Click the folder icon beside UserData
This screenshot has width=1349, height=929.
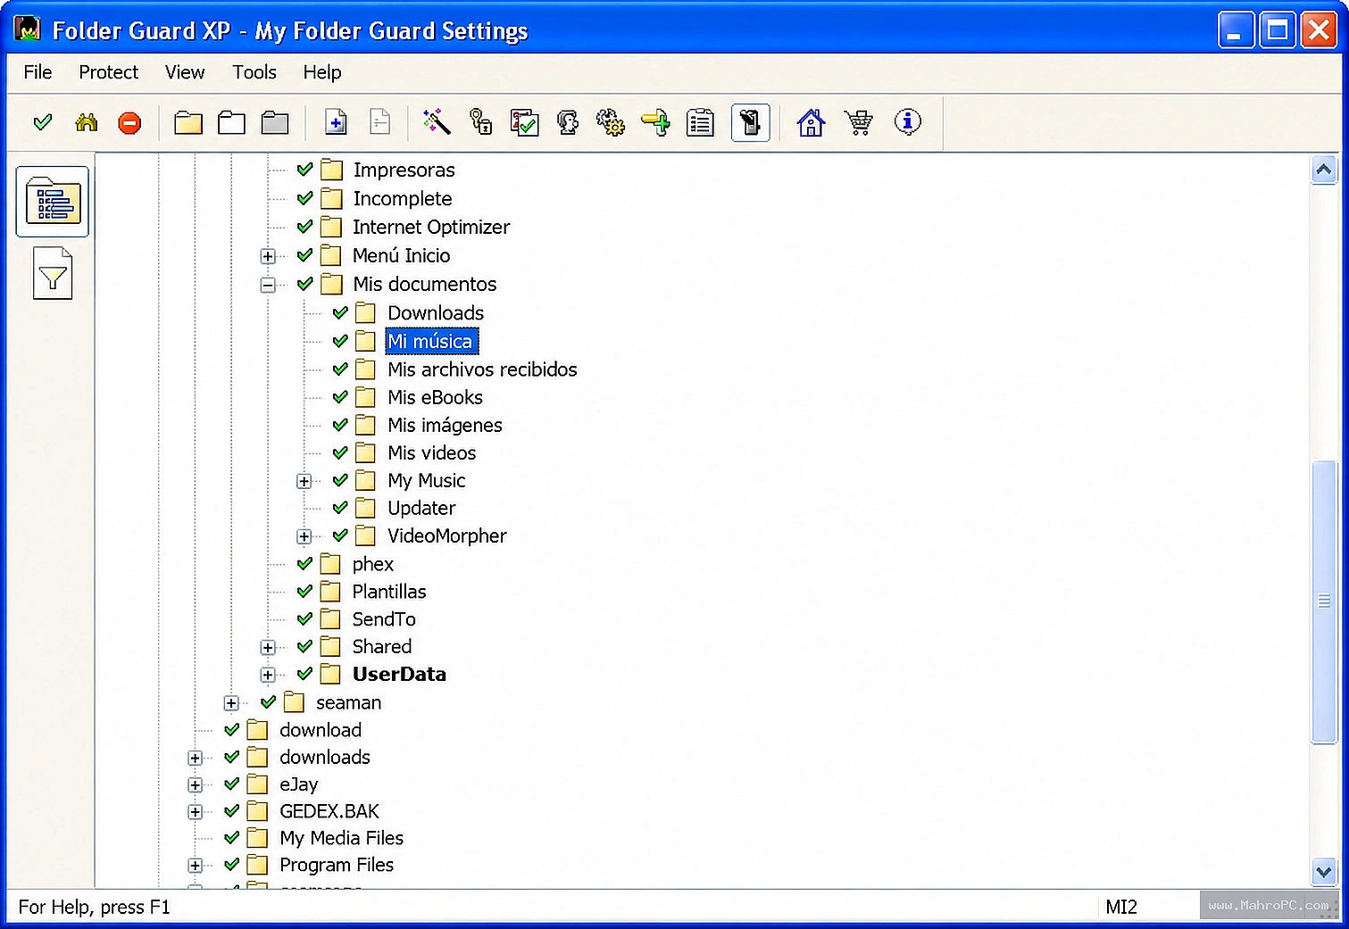(330, 674)
